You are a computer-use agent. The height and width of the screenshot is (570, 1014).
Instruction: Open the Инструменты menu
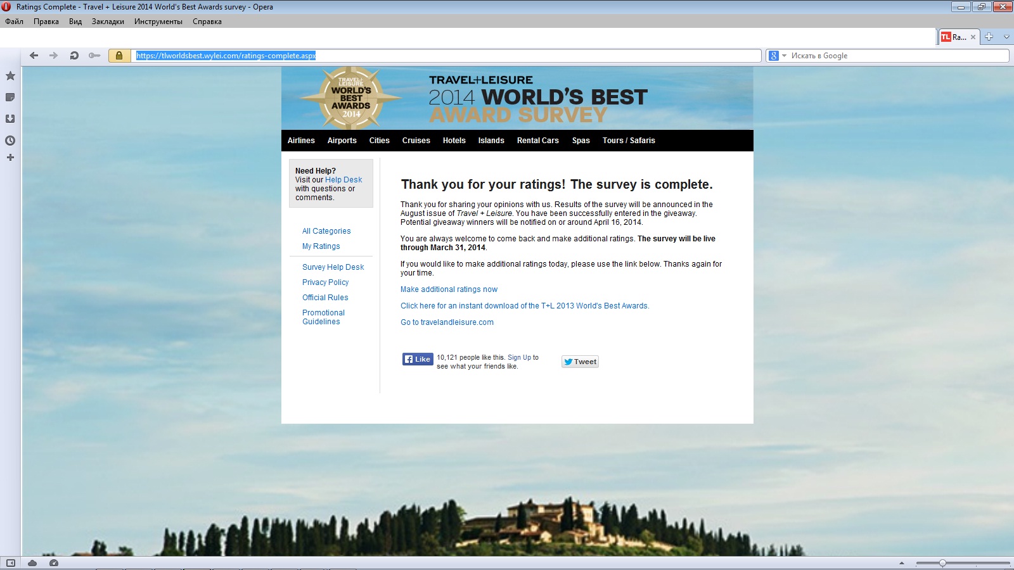(x=158, y=22)
